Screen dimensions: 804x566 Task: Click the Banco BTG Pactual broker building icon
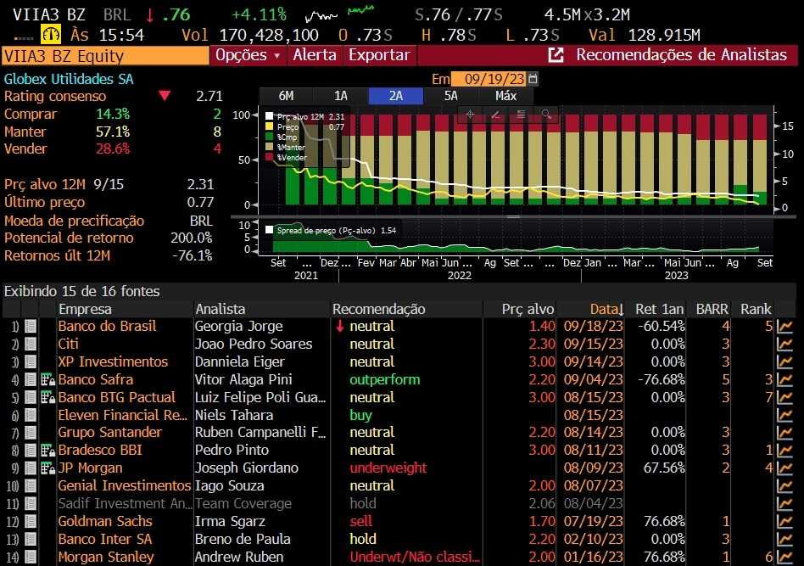point(47,398)
